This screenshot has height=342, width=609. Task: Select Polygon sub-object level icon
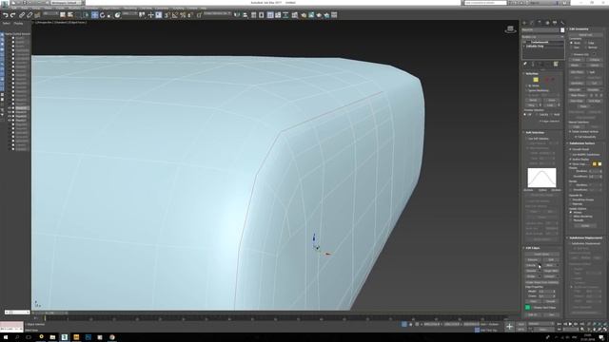pos(547,80)
